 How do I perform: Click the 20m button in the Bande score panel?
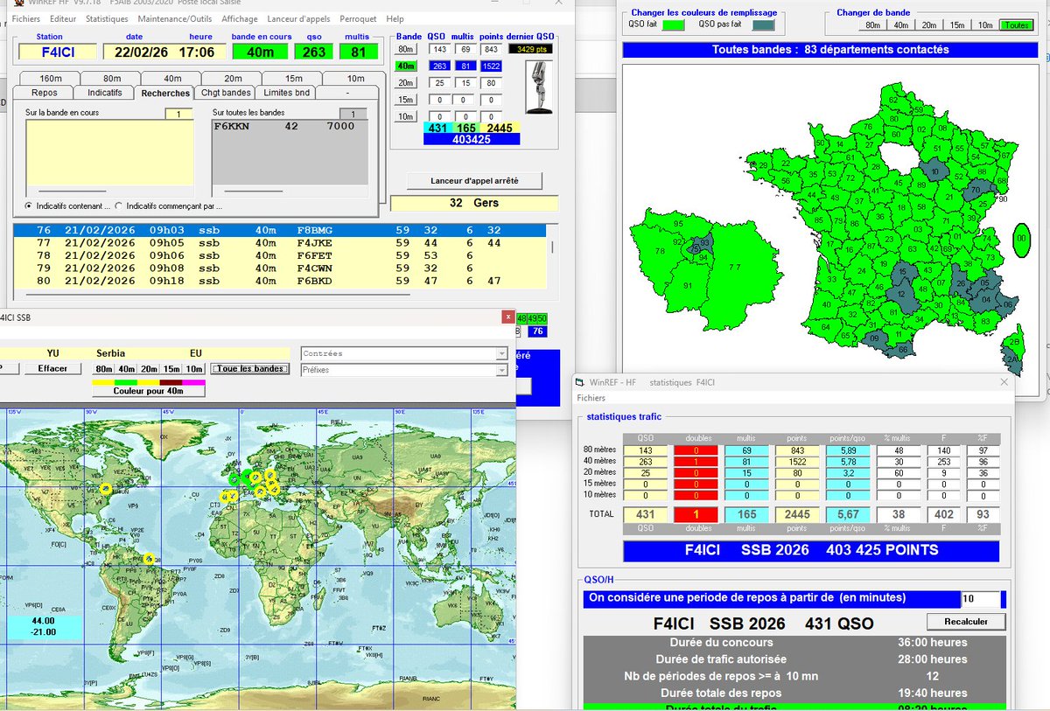pyautogui.click(x=405, y=83)
